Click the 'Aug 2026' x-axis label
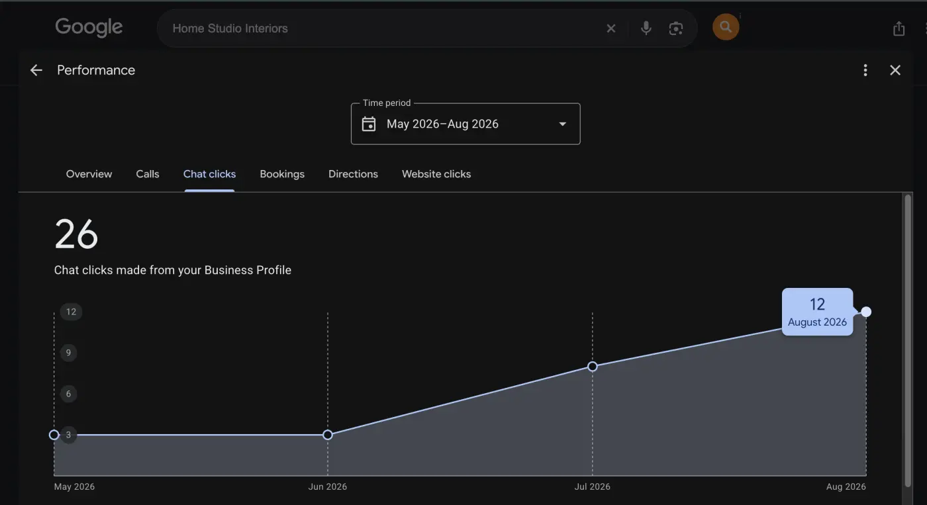Image resolution: width=927 pixels, height=505 pixels. (846, 486)
